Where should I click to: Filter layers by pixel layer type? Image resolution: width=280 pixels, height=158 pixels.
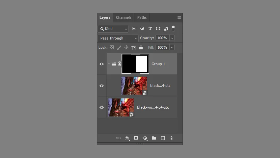point(134,29)
